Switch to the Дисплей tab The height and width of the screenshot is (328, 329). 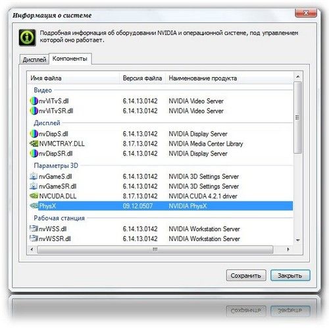(x=34, y=59)
